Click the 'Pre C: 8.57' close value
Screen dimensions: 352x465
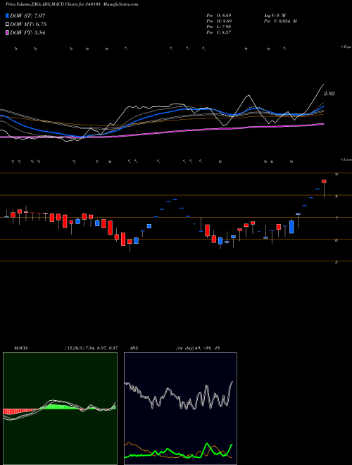point(219,32)
